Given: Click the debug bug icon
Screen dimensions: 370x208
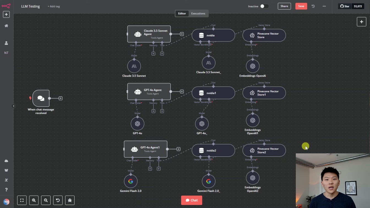Looking at the screenshot, I should tap(70, 200).
